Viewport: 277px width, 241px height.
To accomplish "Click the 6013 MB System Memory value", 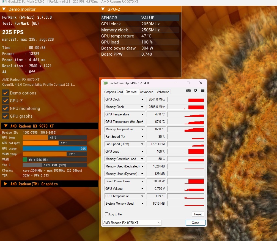I will point(156,204).
